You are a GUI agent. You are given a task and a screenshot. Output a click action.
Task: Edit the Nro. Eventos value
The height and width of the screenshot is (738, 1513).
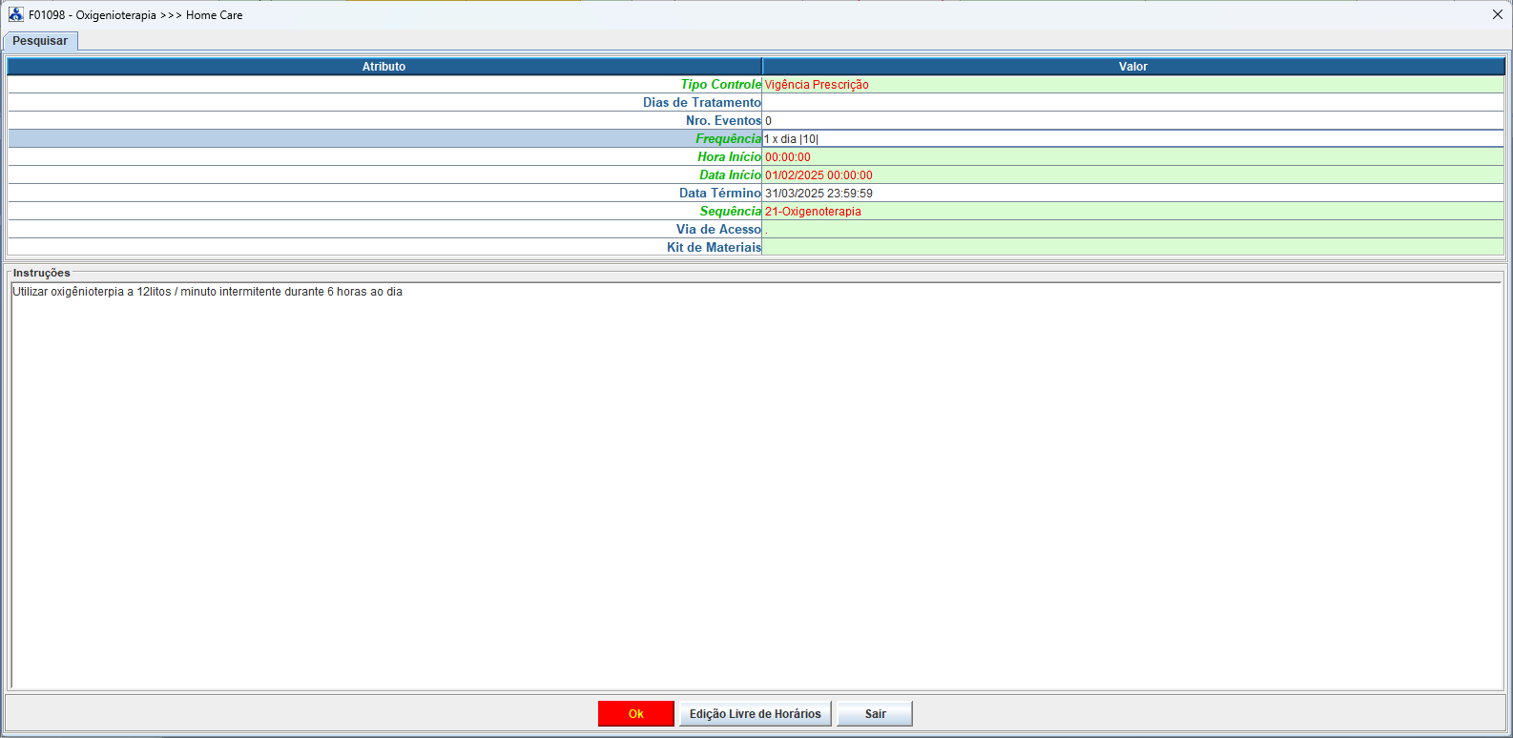coord(1132,121)
